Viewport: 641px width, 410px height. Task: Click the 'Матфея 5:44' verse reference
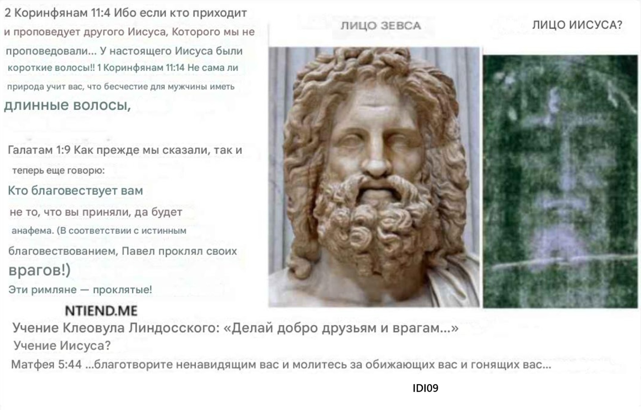tap(46, 364)
